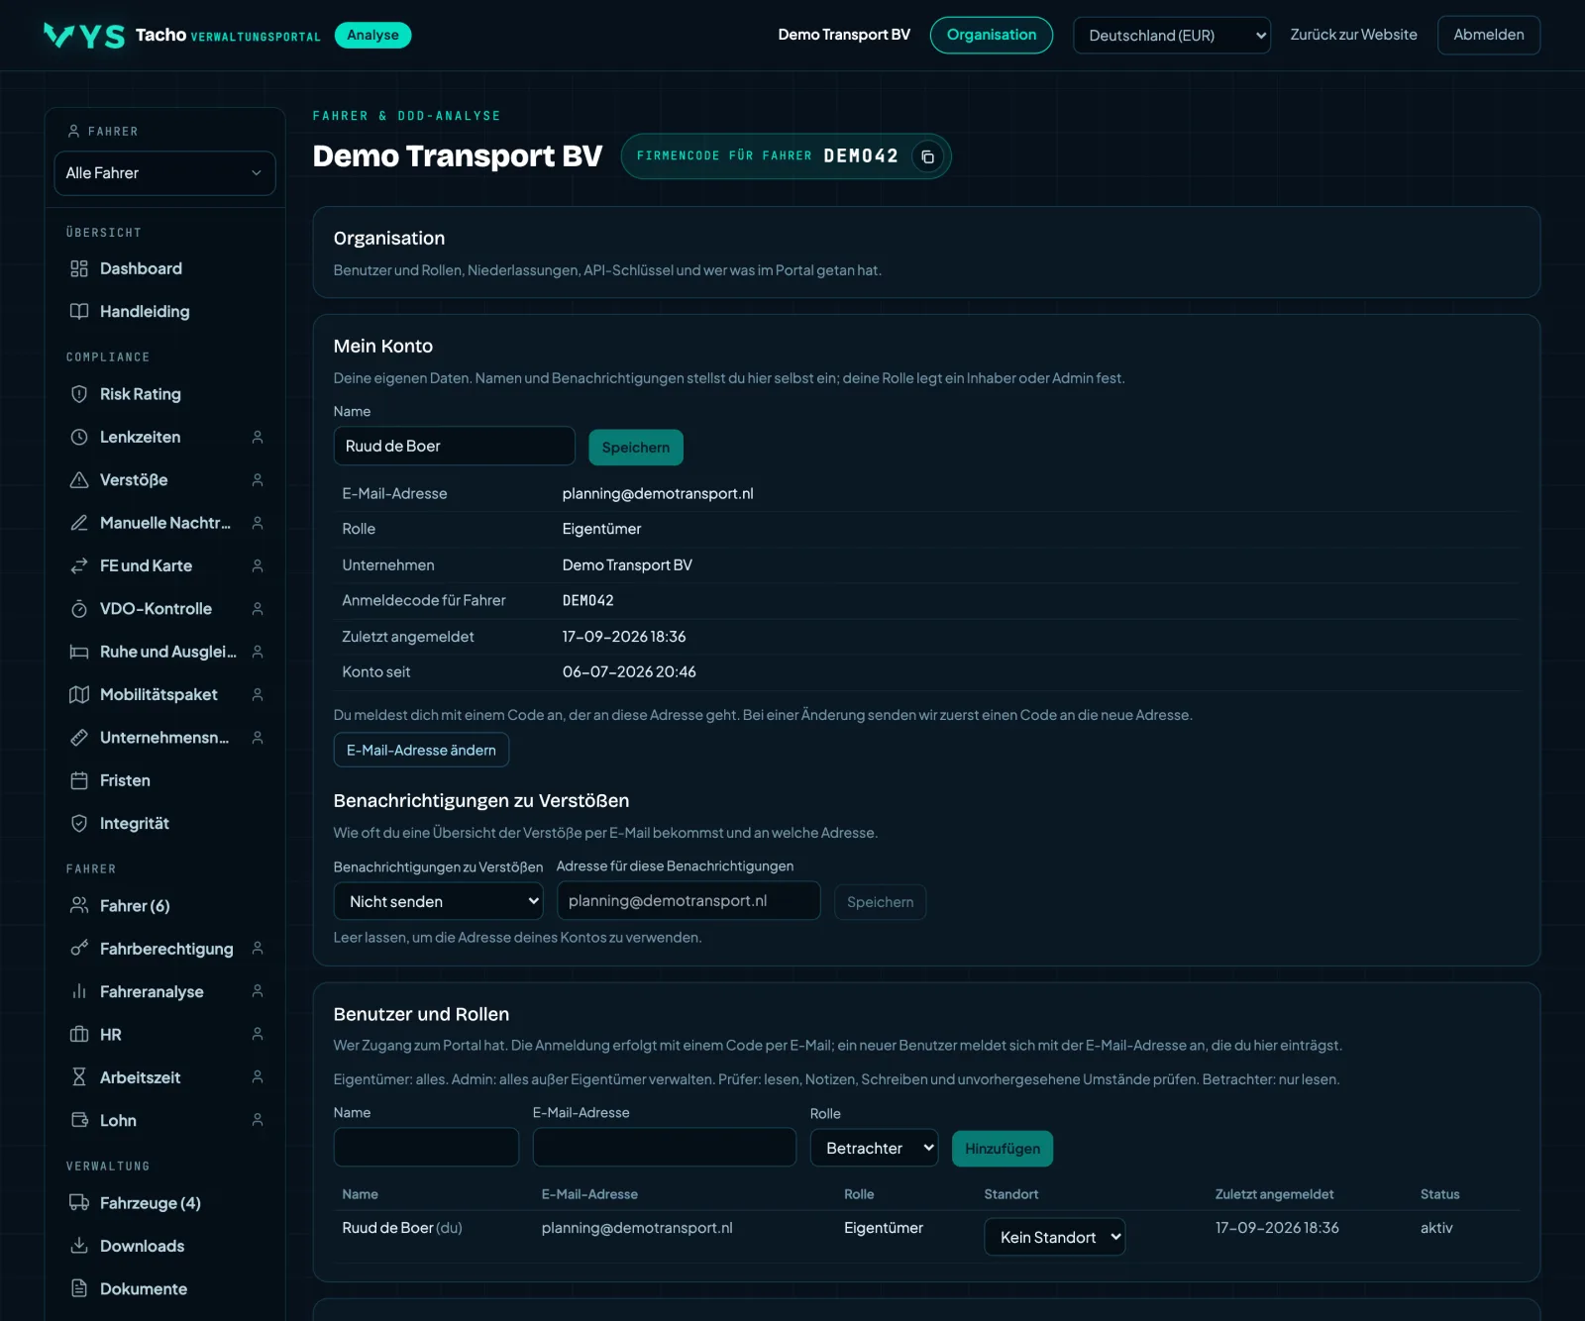The width and height of the screenshot is (1585, 1321).
Task: Click Speichern in notifications section
Action: 880,902
